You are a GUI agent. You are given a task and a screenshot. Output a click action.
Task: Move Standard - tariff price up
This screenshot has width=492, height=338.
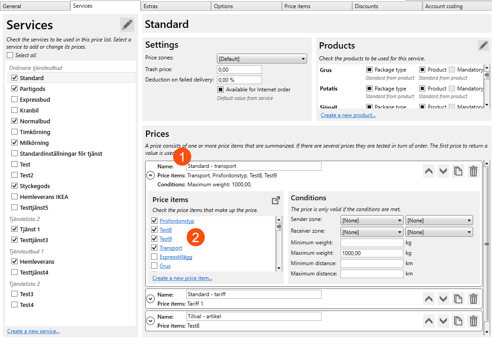(429, 298)
